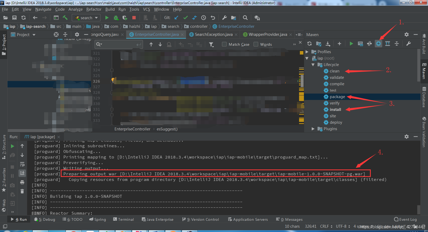Open the 'search' run configuration dropdown

click(86, 18)
